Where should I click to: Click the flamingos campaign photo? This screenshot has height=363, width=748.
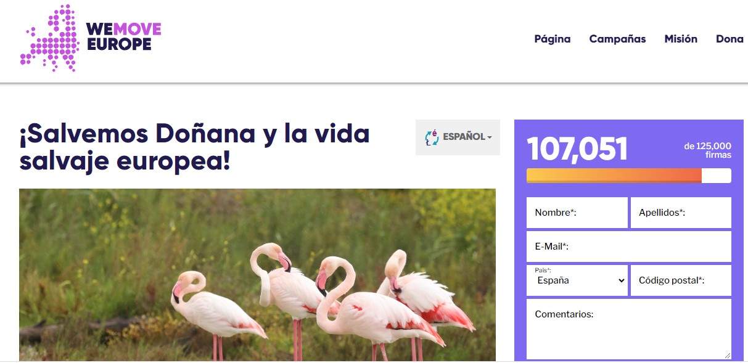tap(257, 275)
